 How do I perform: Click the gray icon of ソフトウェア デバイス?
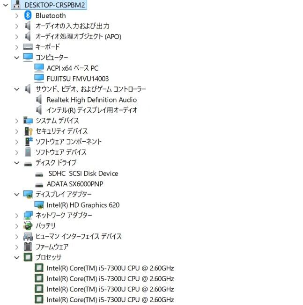(x=28, y=152)
